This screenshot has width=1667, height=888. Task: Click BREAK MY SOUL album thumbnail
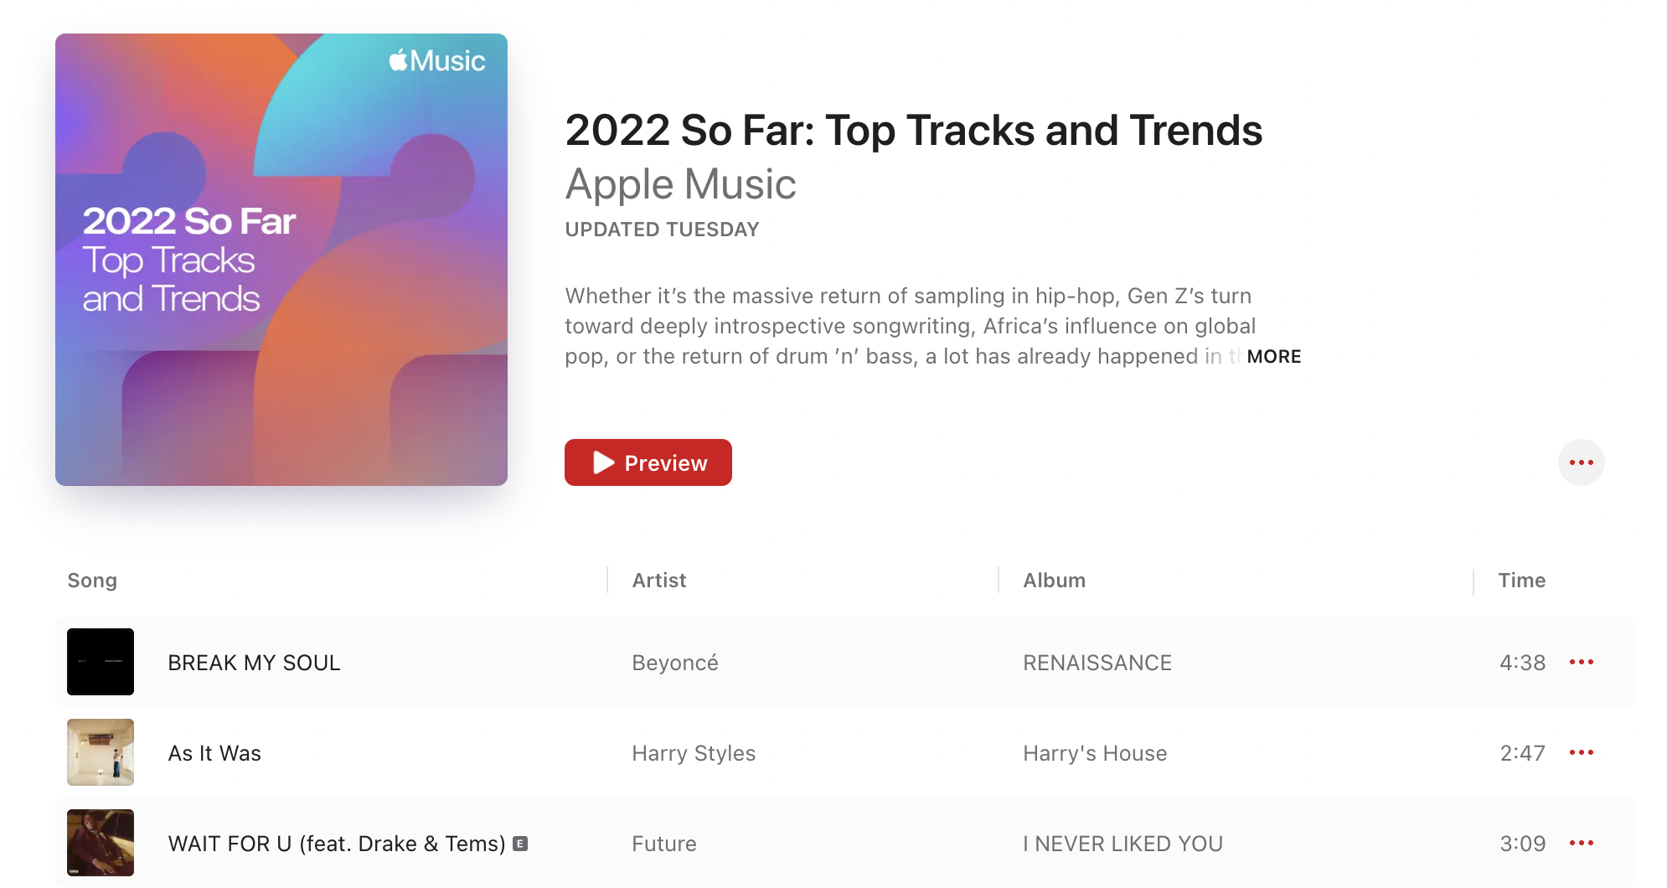[101, 662]
